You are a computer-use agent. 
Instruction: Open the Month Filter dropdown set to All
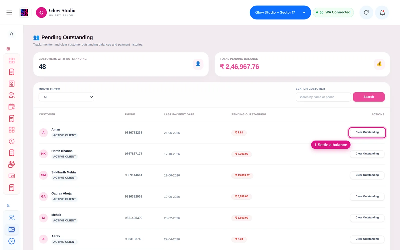tap(66, 97)
